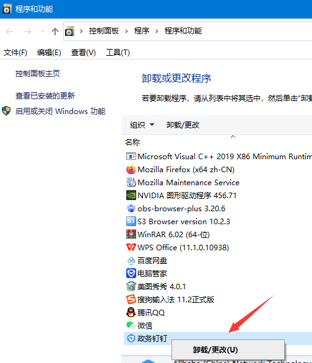Open 启用或关闭 Windows 功能 link
This screenshot has height=363, width=312.
pos(61,111)
